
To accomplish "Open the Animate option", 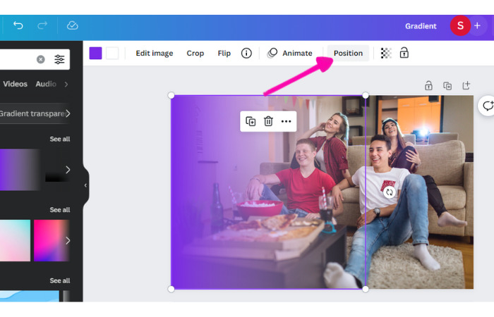I will click(290, 53).
